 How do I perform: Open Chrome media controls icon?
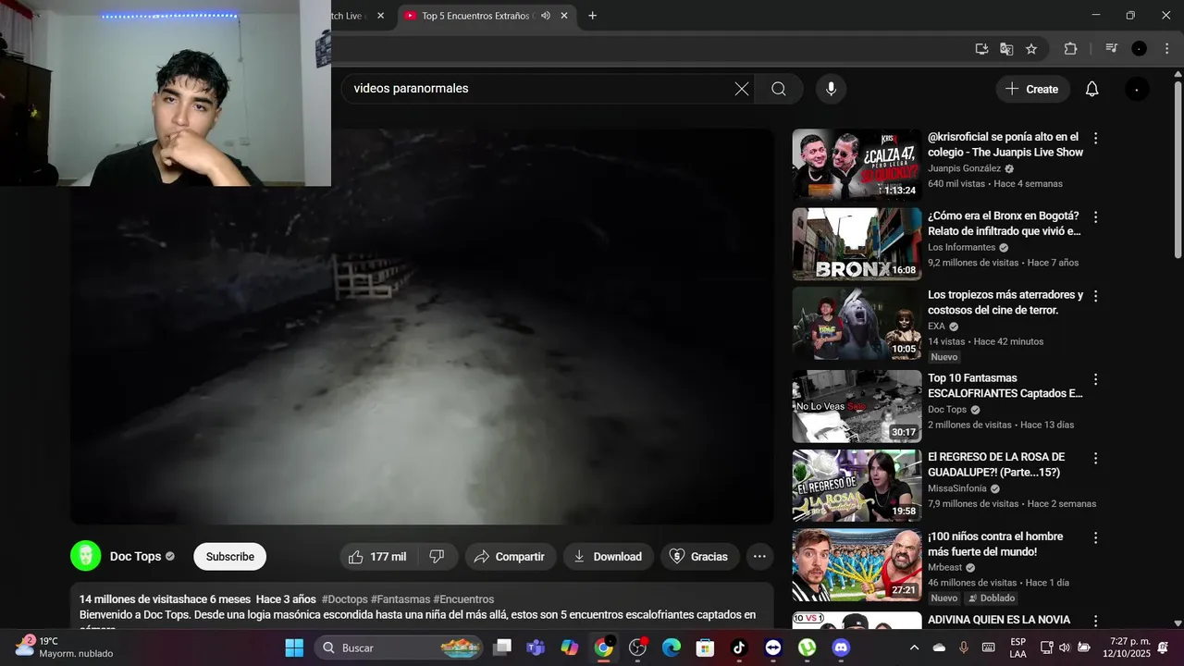coord(1112,49)
